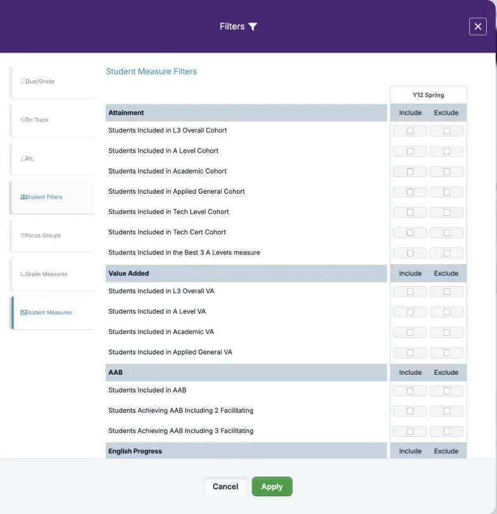Exclude Students in Tech Level Cohort
497x514 pixels.
446,212
